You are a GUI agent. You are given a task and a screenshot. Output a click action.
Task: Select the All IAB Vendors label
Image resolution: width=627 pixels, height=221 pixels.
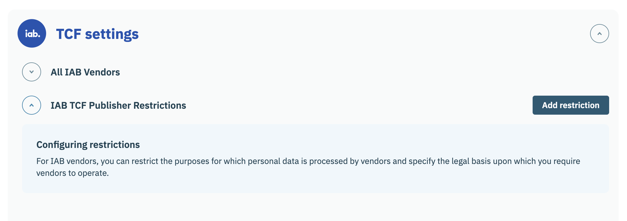(85, 72)
